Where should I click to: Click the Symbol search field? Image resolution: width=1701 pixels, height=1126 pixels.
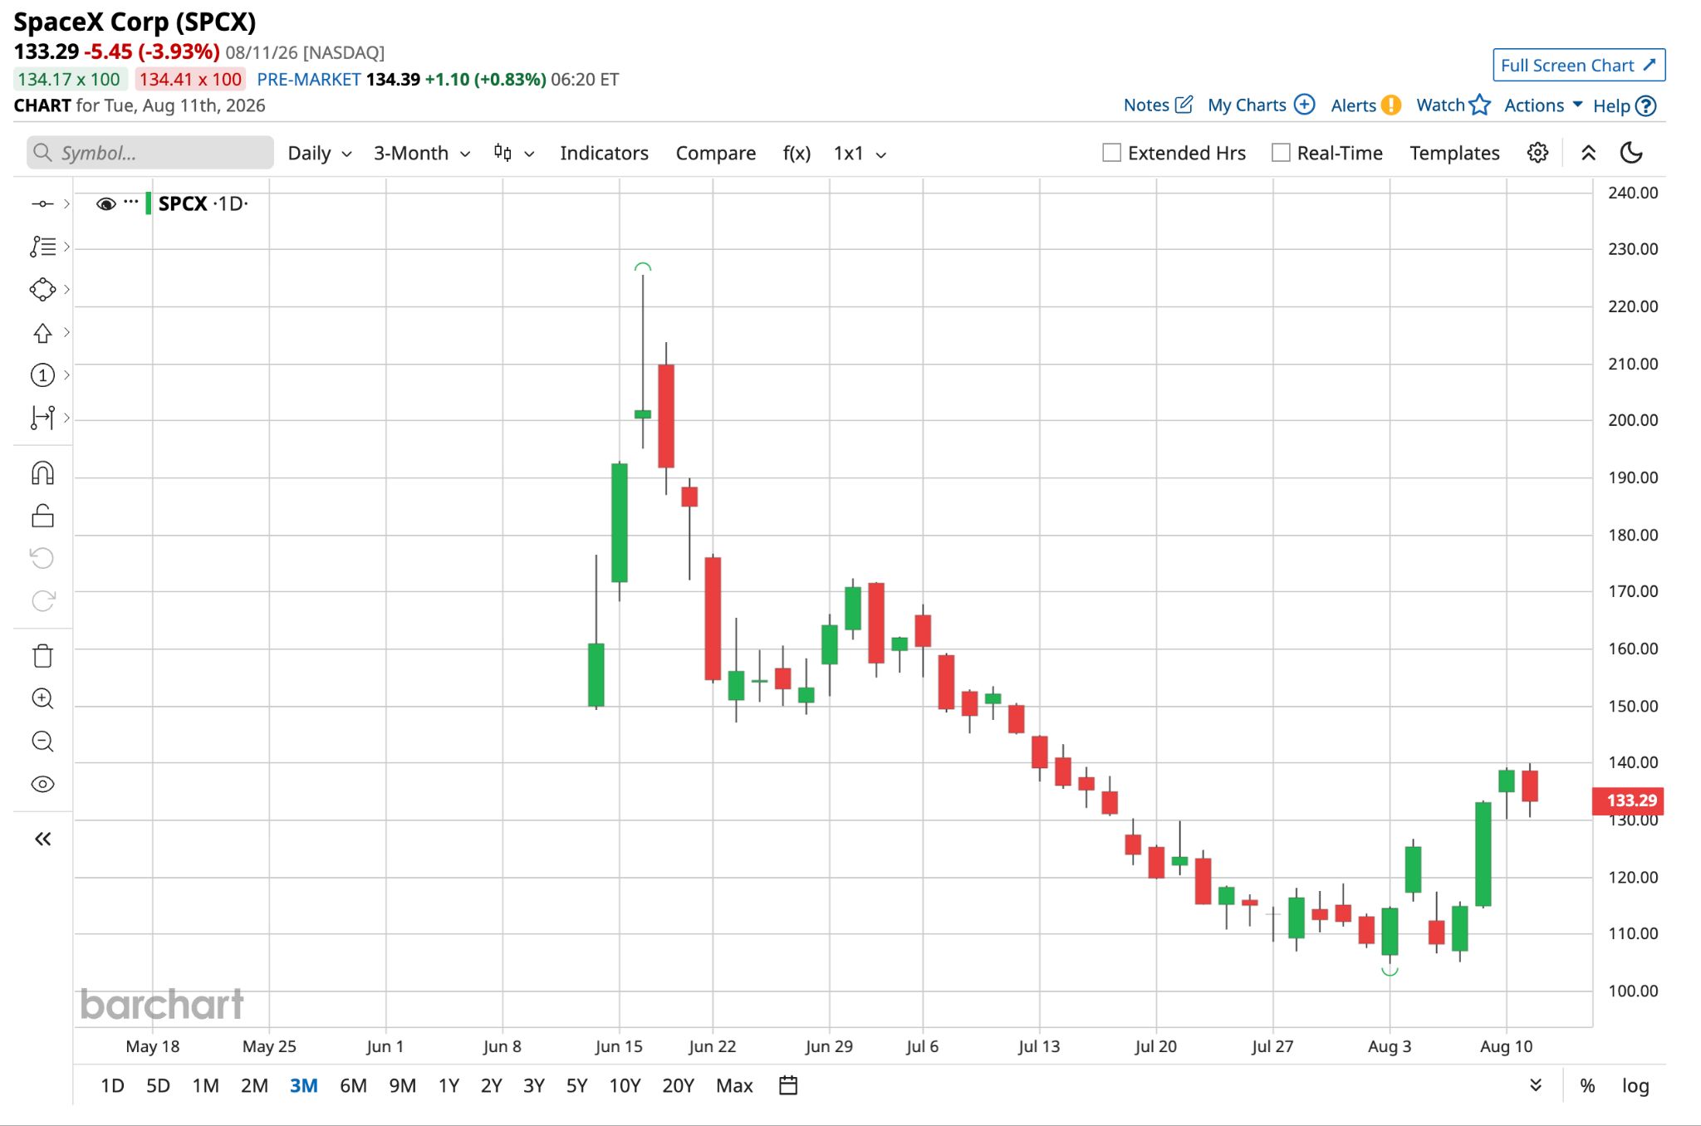pyautogui.click(x=150, y=153)
